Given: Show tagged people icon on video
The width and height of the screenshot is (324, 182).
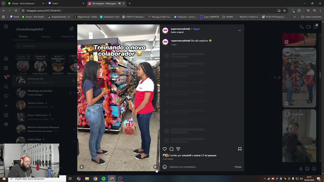Looking at the screenshot, I should (x=82, y=167).
